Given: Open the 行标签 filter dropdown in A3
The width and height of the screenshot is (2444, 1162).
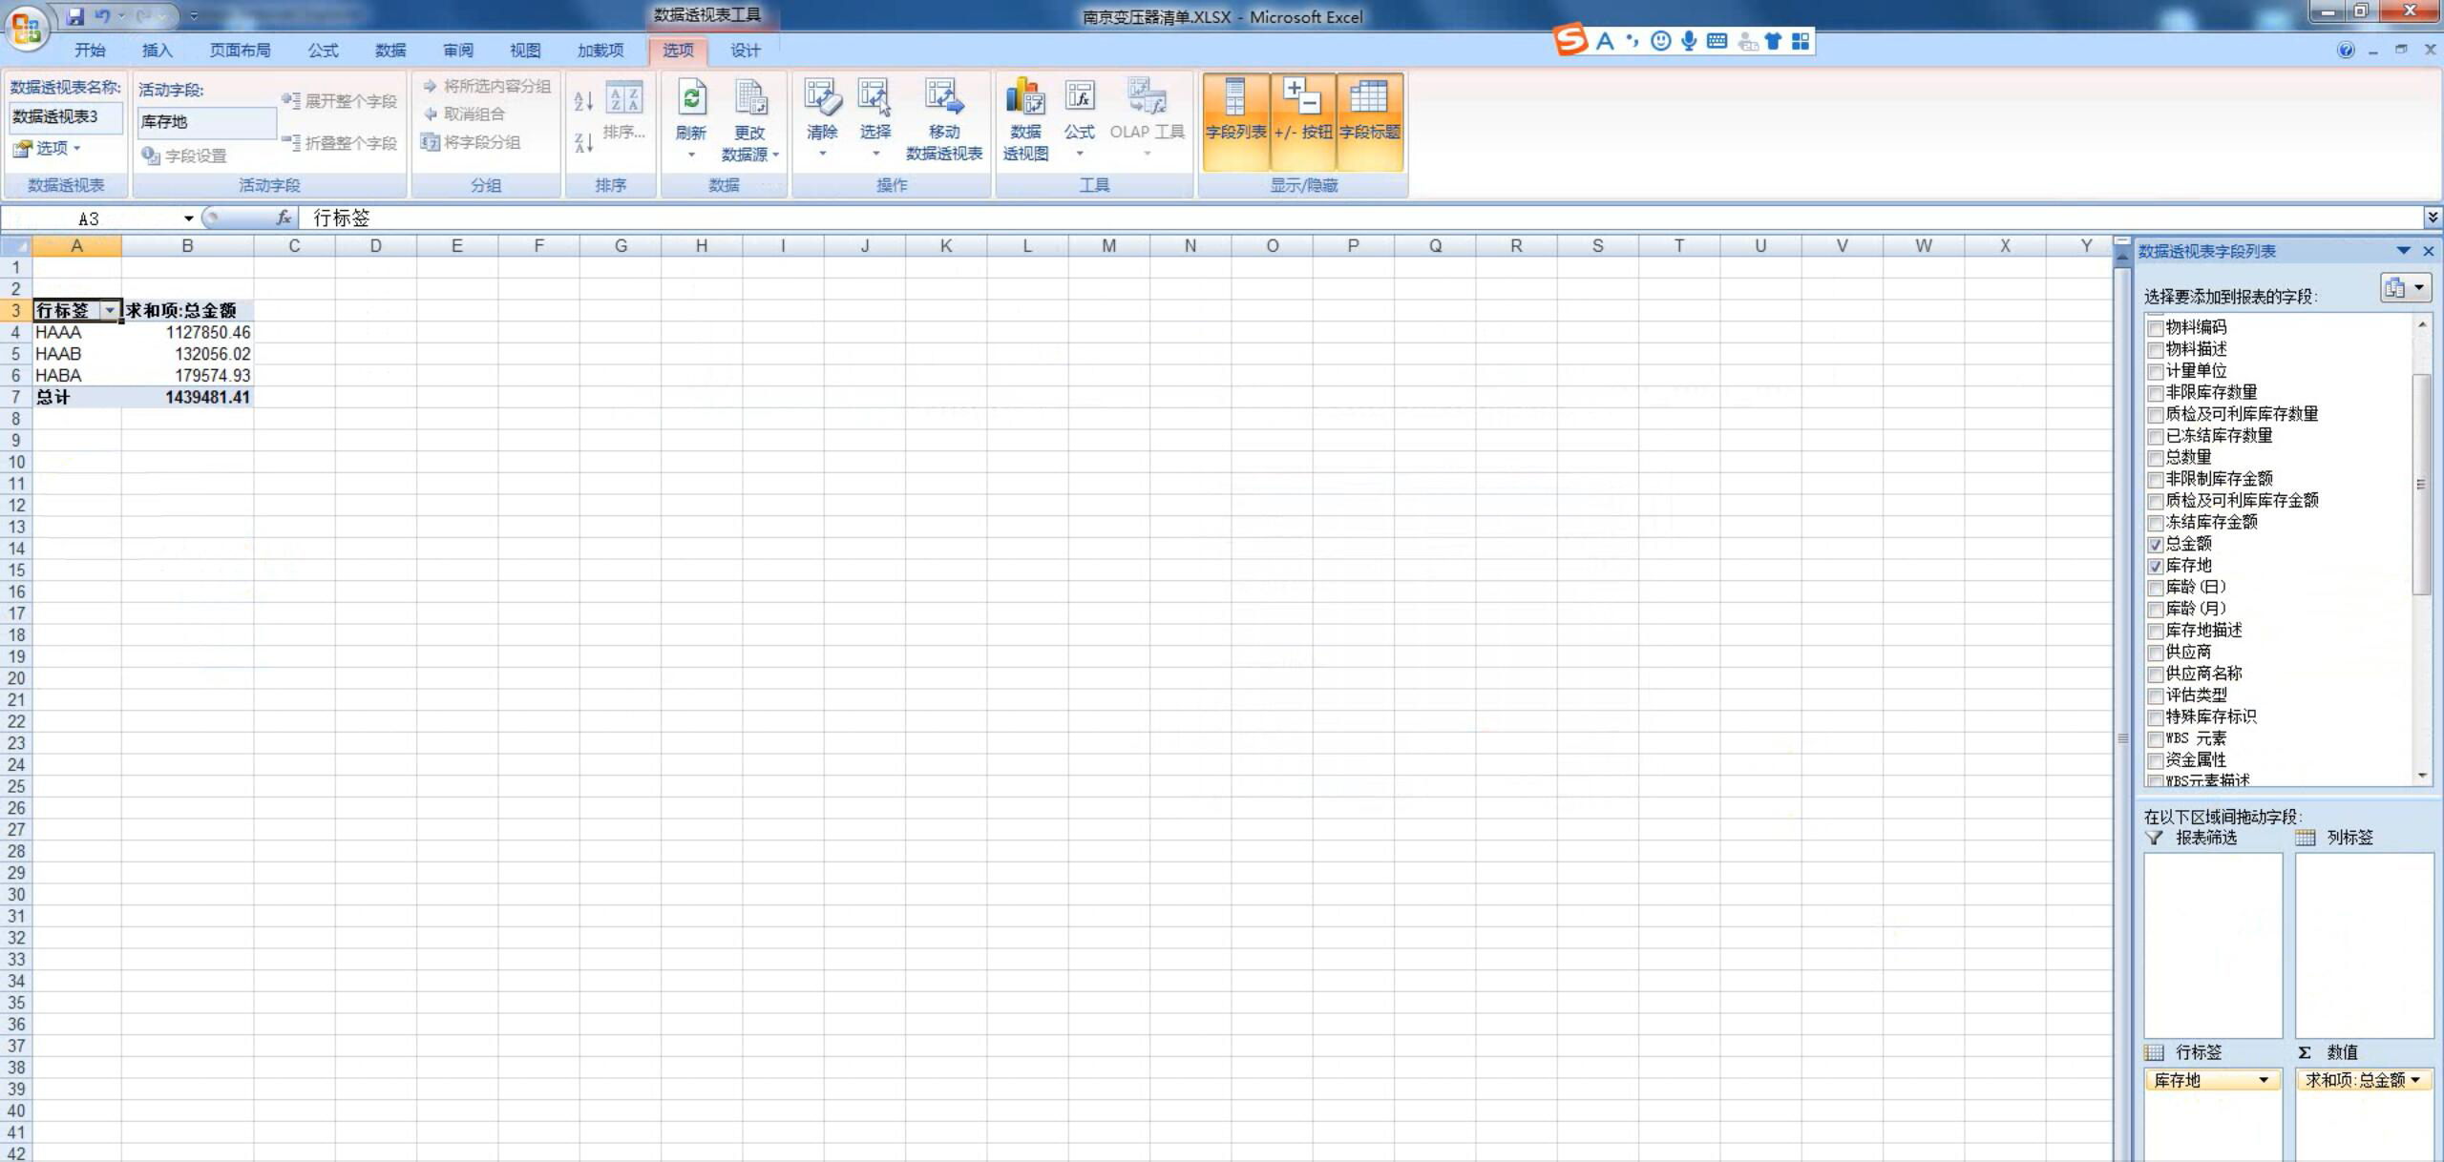Looking at the screenshot, I should click(110, 311).
